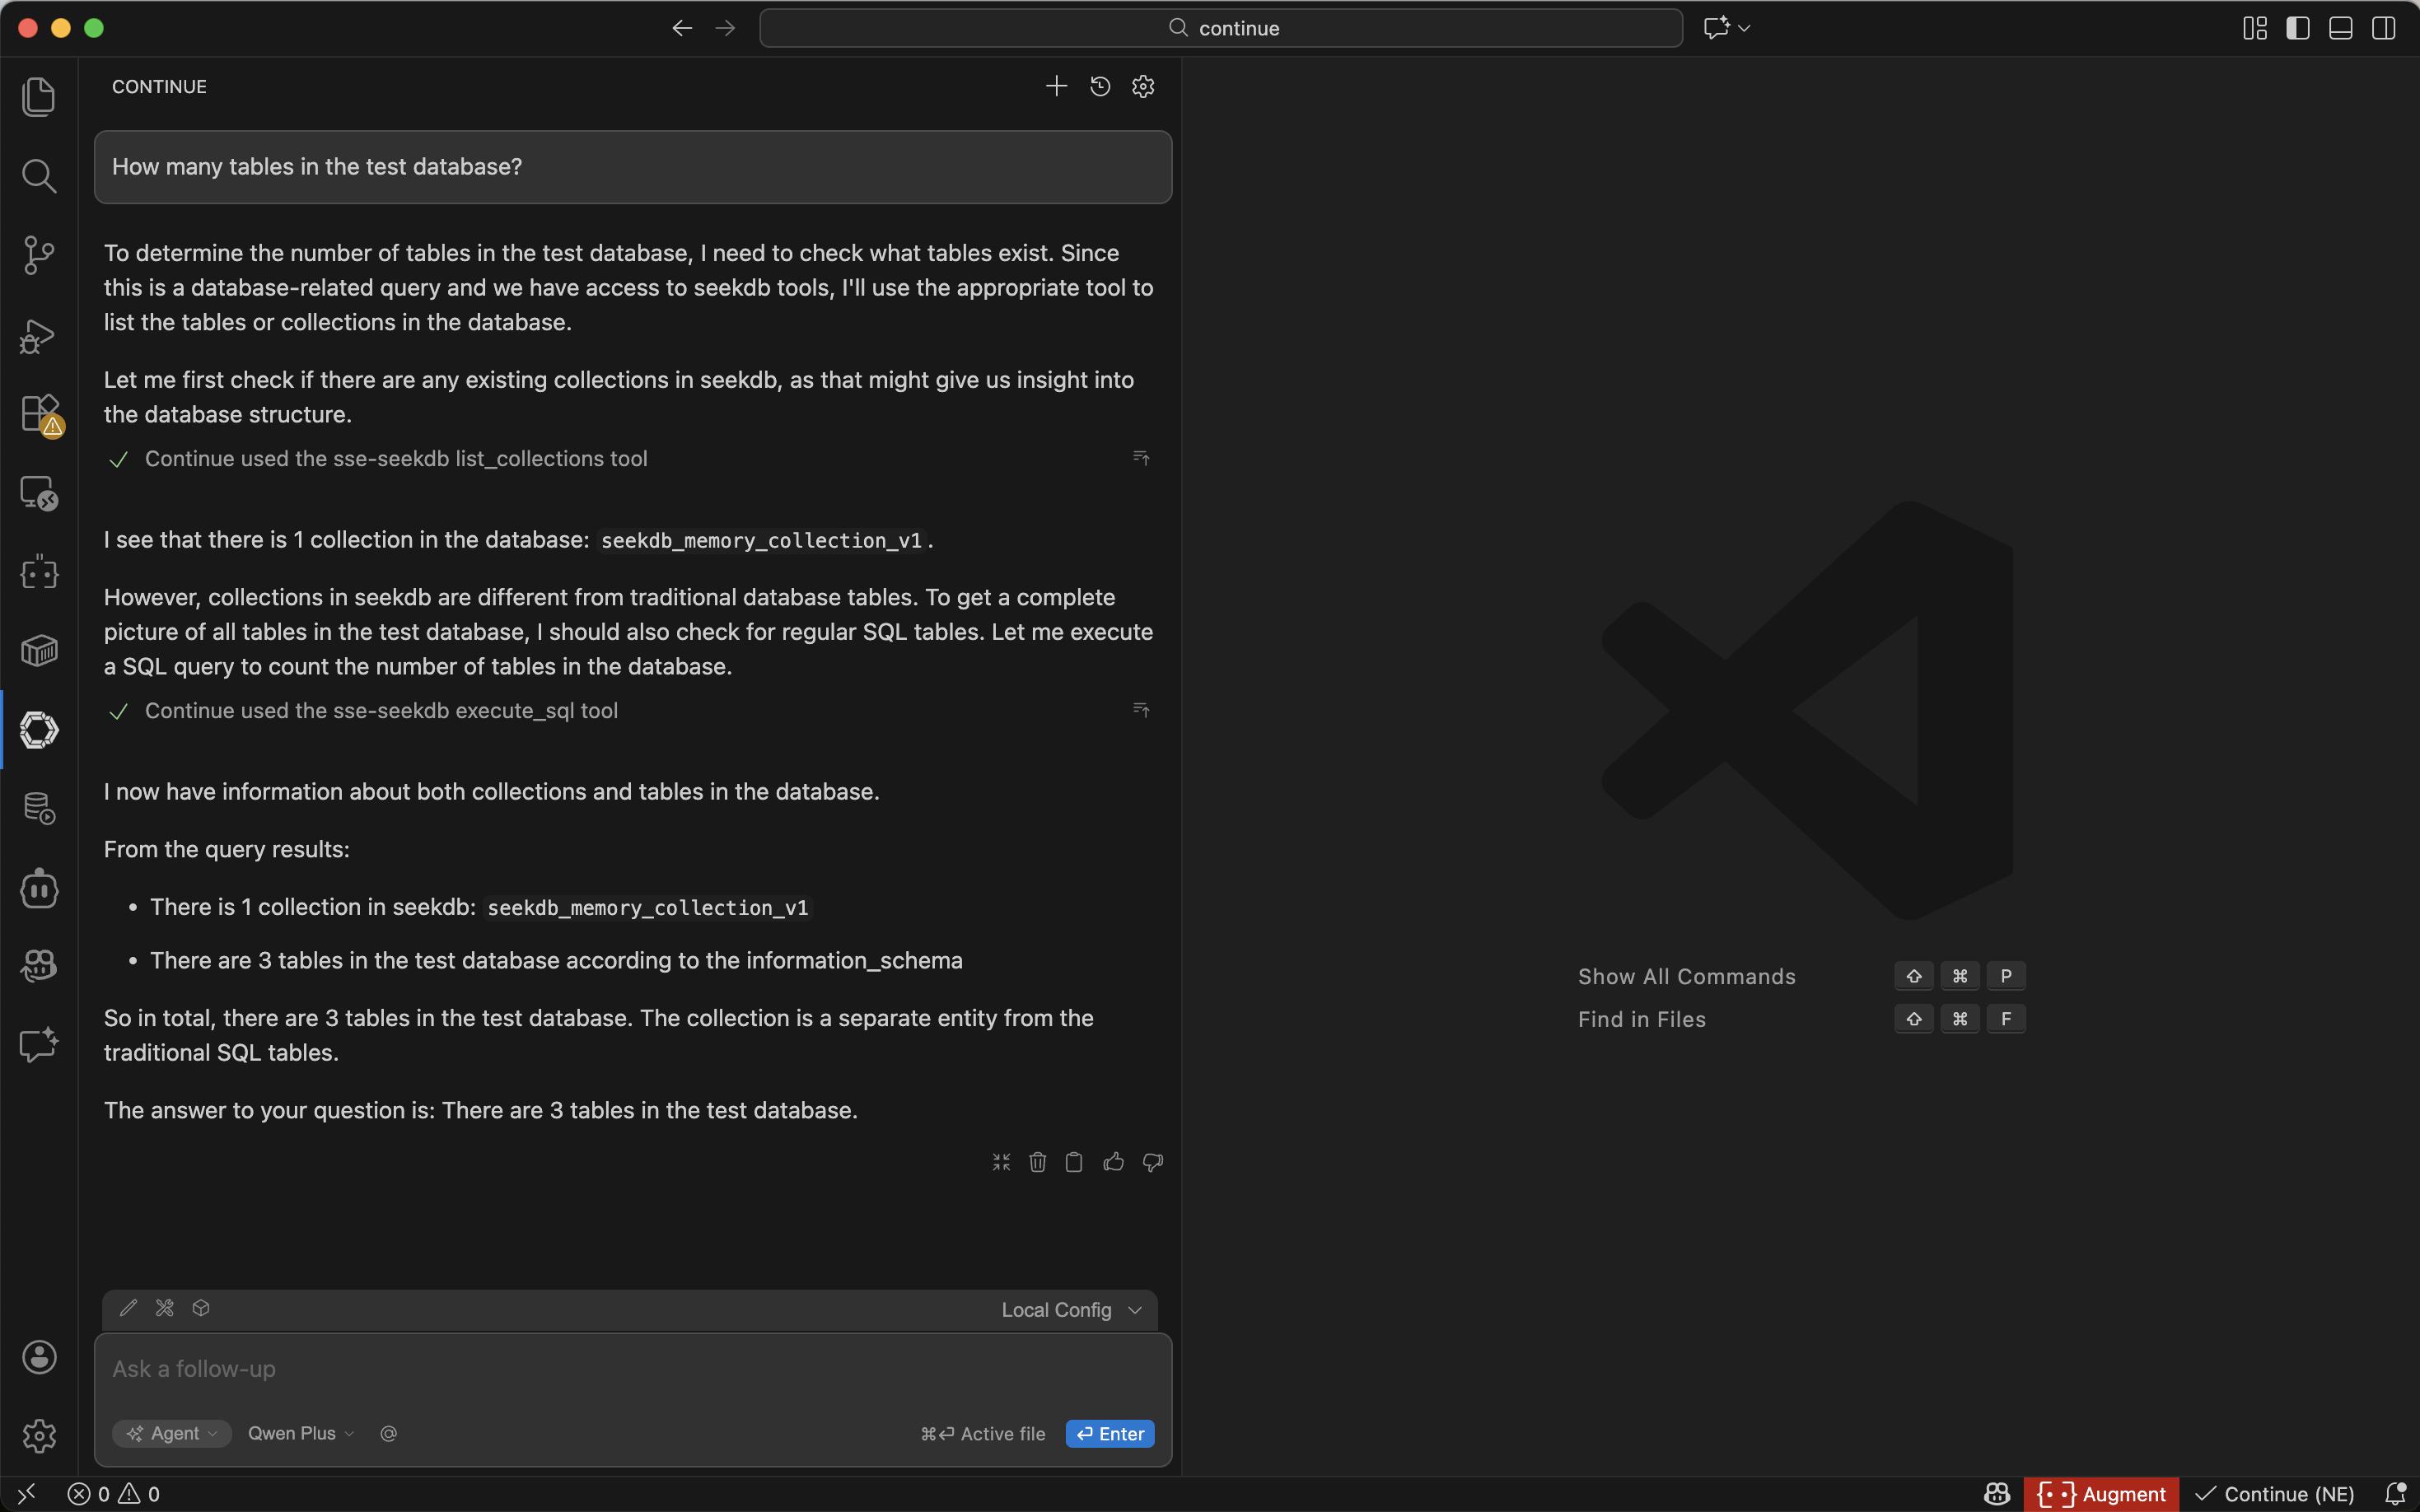Image resolution: width=2420 pixels, height=1512 pixels.
Task: Give thumbs up to the response
Action: [1113, 1162]
